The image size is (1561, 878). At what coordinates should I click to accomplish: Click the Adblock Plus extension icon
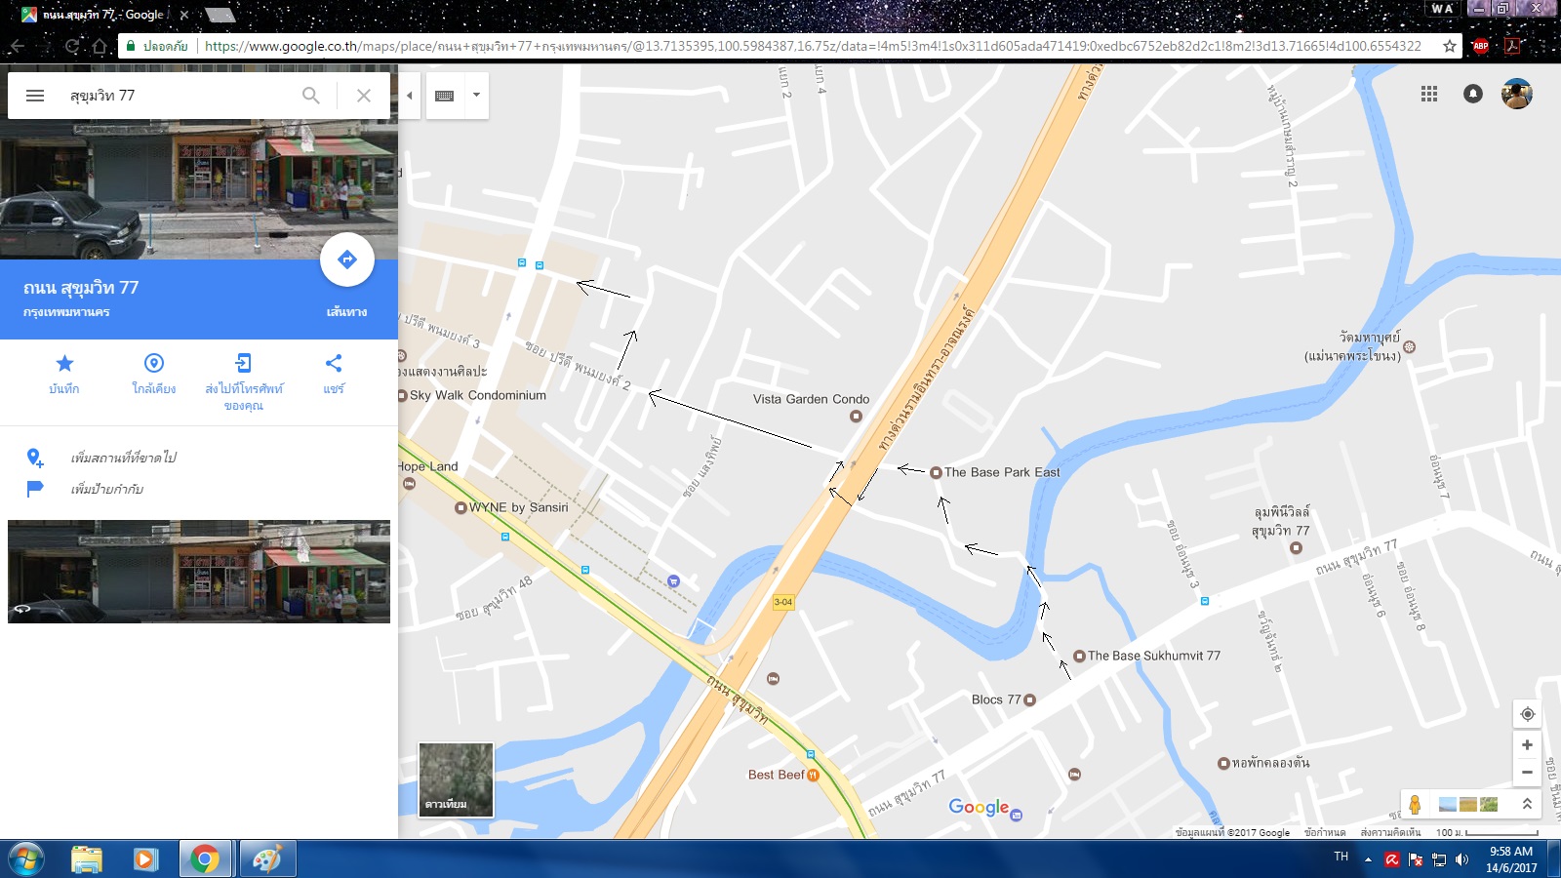point(1481,46)
